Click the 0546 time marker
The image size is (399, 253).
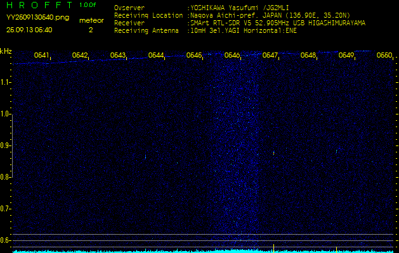click(232, 55)
